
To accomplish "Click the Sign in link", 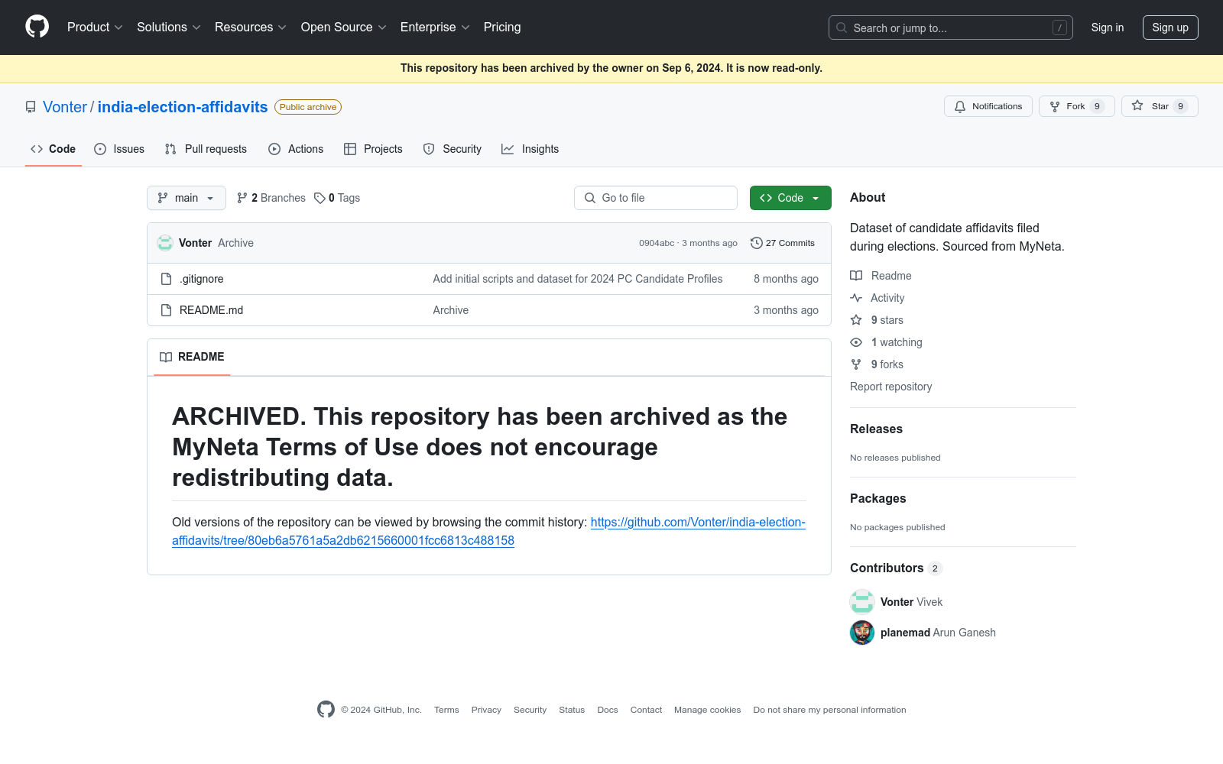I will coord(1108,28).
